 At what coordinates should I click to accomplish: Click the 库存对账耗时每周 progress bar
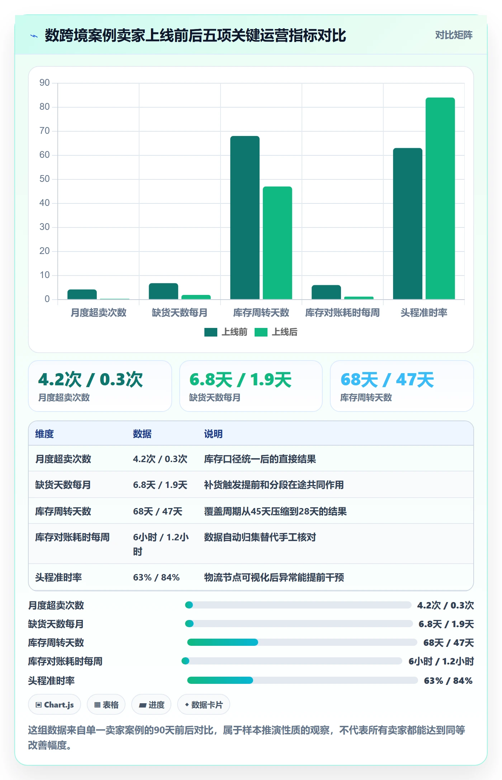[x=292, y=661]
